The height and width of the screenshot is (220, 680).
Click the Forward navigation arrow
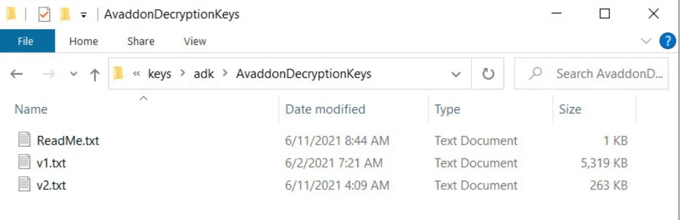click(49, 74)
